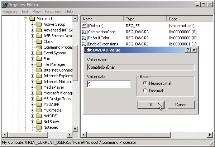Select the Active Setup folder icon
The width and height of the screenshot is (215, 147).
pyautogui.click(x=39, y=24)
